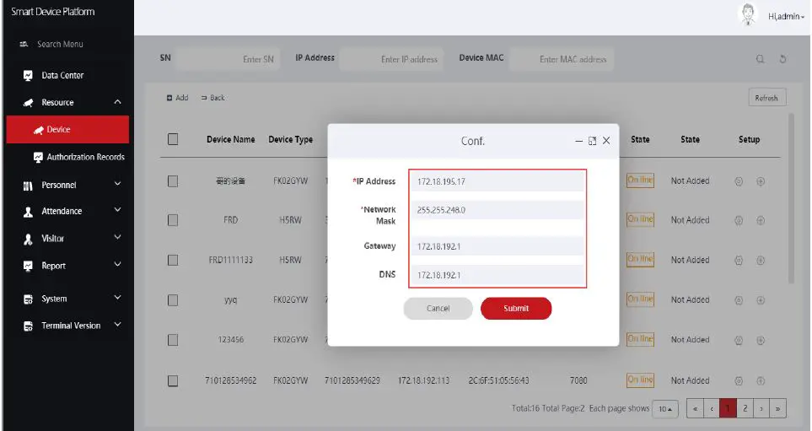Open settings gear for FRD1111133 row
The image size is (812, 431).
739,261
